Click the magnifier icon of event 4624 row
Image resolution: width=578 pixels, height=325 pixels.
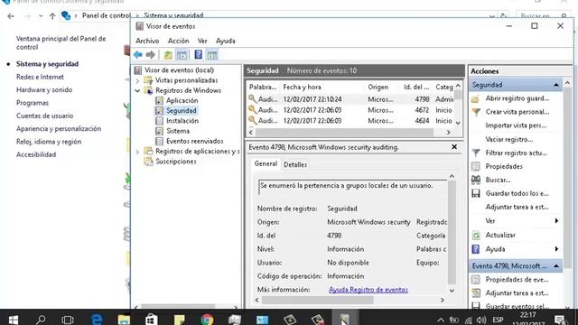click(252, 120)
